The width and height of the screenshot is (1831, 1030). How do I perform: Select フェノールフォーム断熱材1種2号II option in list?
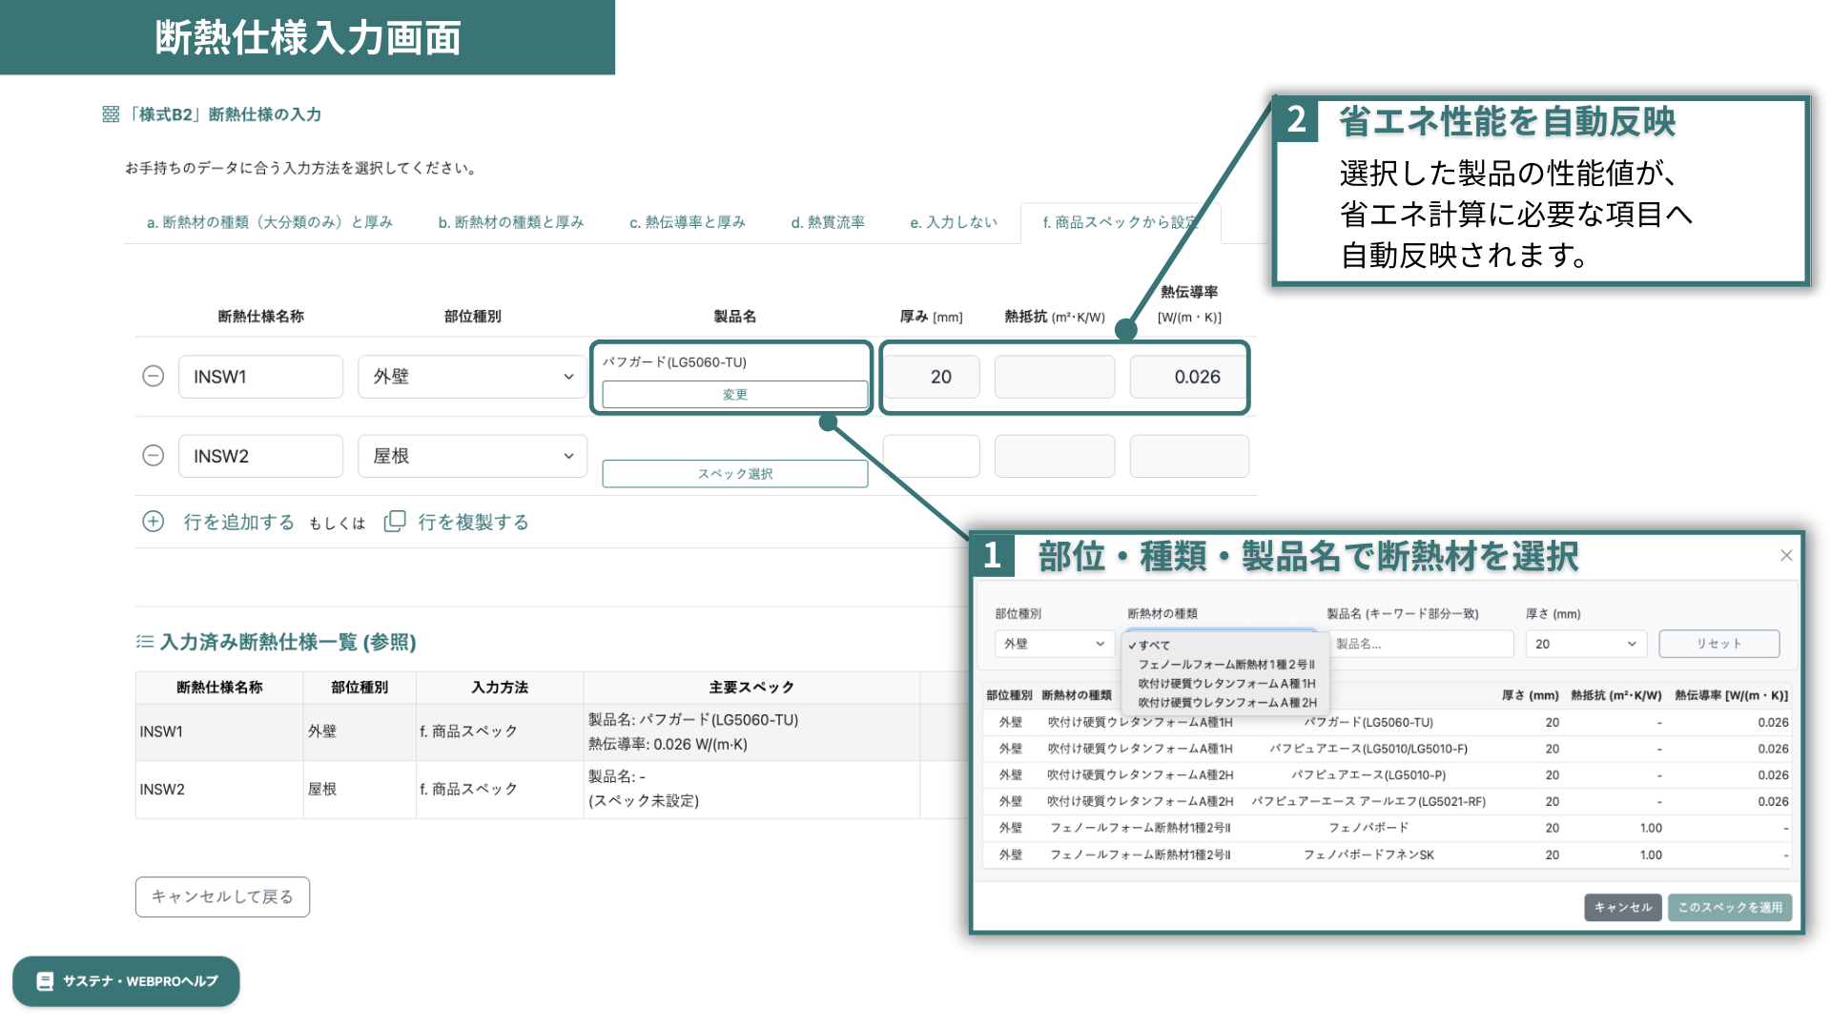point(1225,665)
